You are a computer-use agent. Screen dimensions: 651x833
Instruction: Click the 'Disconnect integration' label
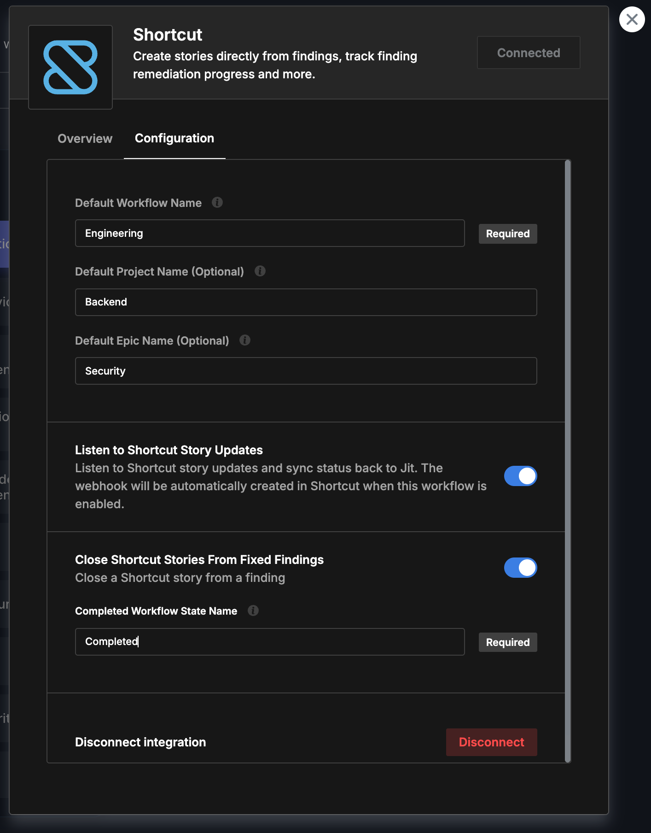point(140,742)
